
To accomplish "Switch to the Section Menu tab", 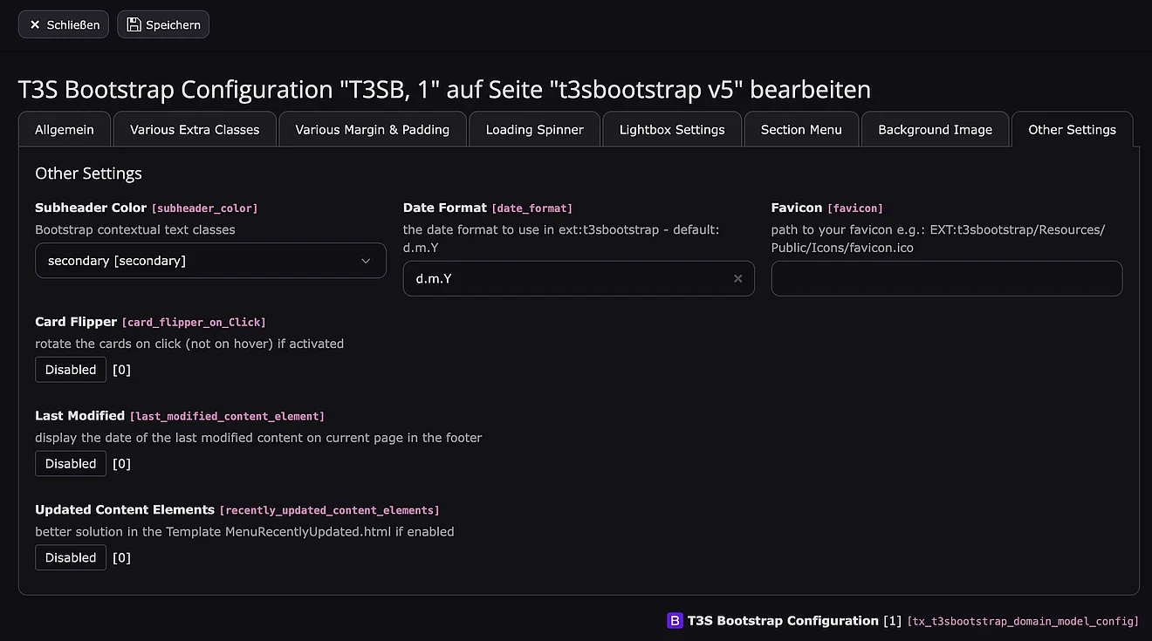I will click(801, 130).
